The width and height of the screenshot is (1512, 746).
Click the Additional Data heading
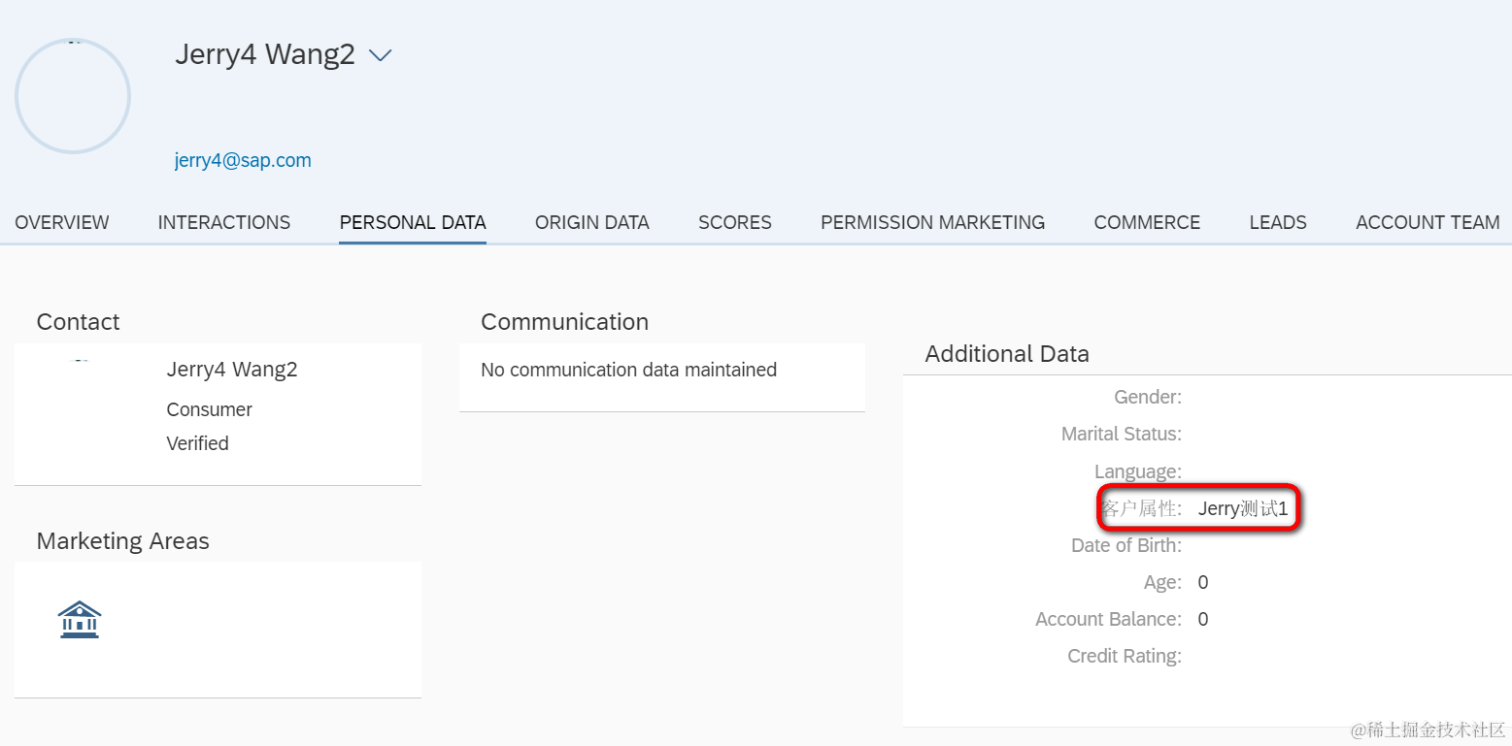point(1007,354)
